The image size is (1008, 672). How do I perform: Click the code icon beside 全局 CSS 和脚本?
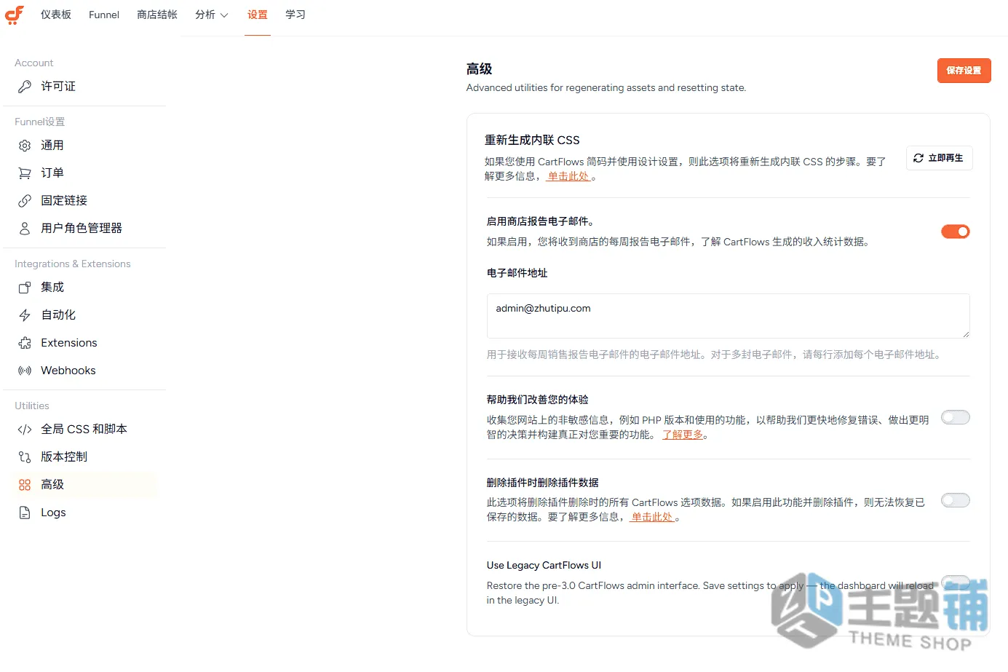(x=25, y=430)
